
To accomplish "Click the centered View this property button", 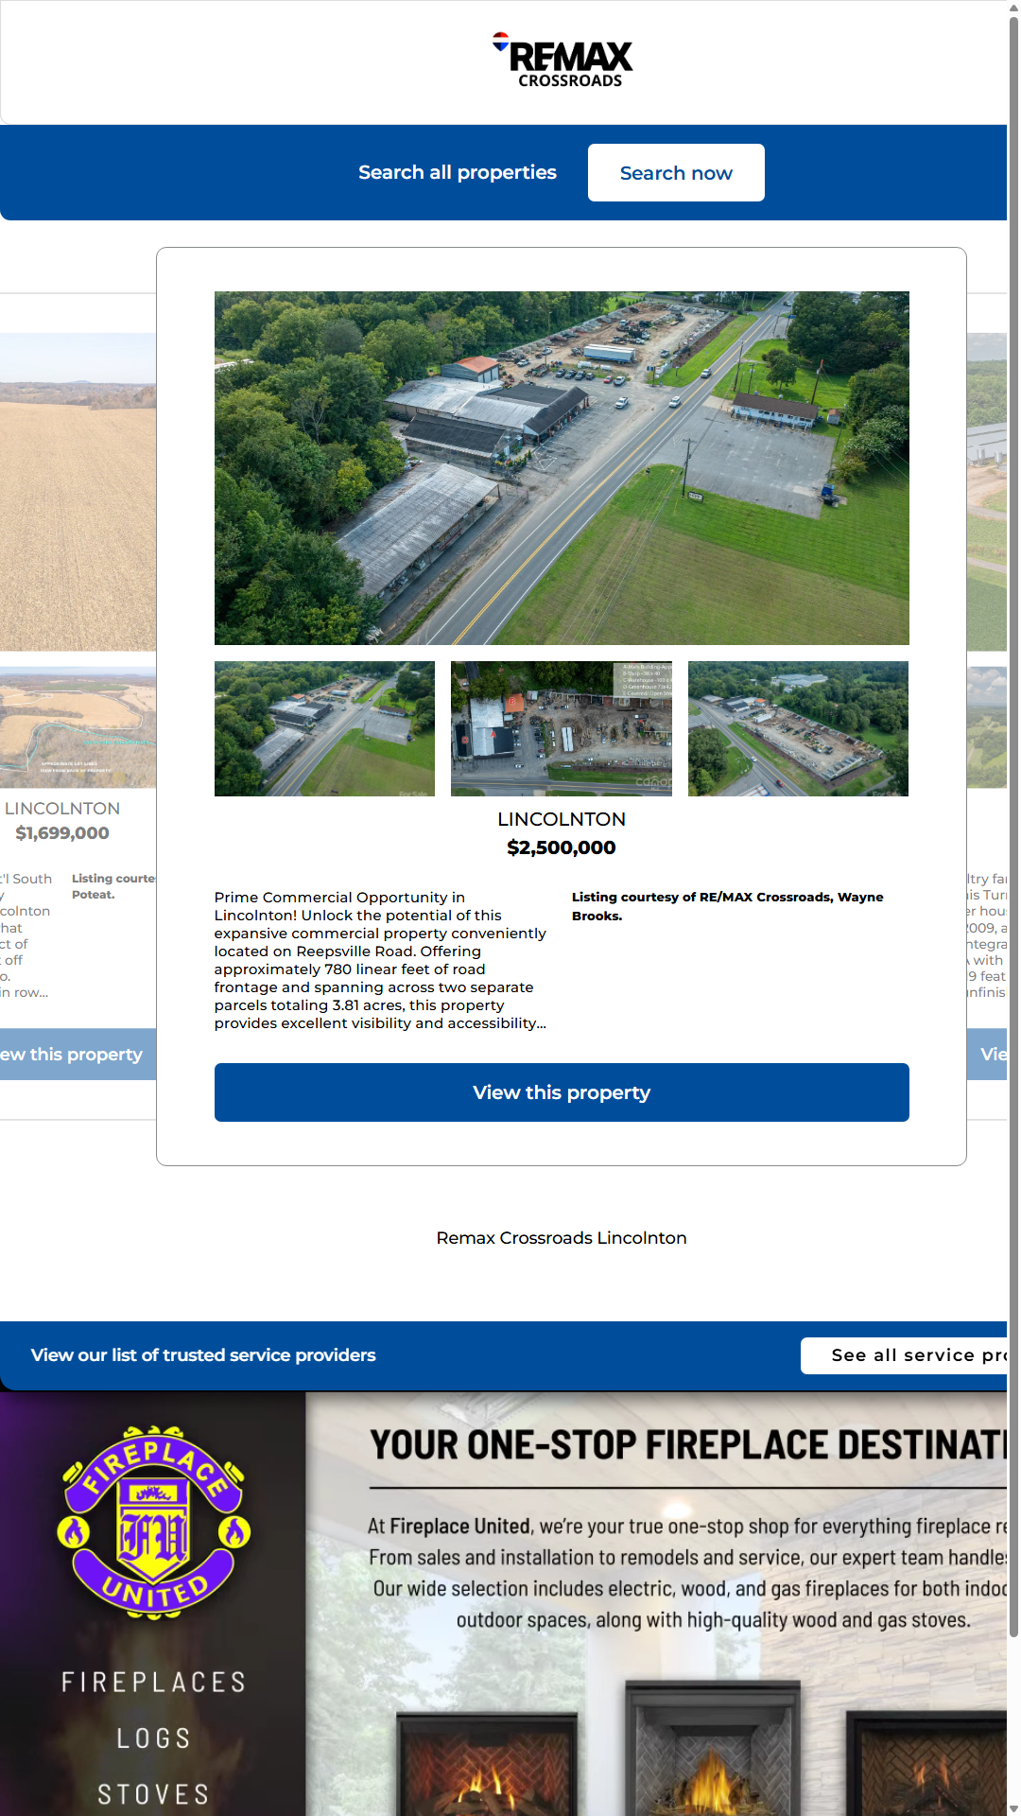I will (x=562, y=1092).
